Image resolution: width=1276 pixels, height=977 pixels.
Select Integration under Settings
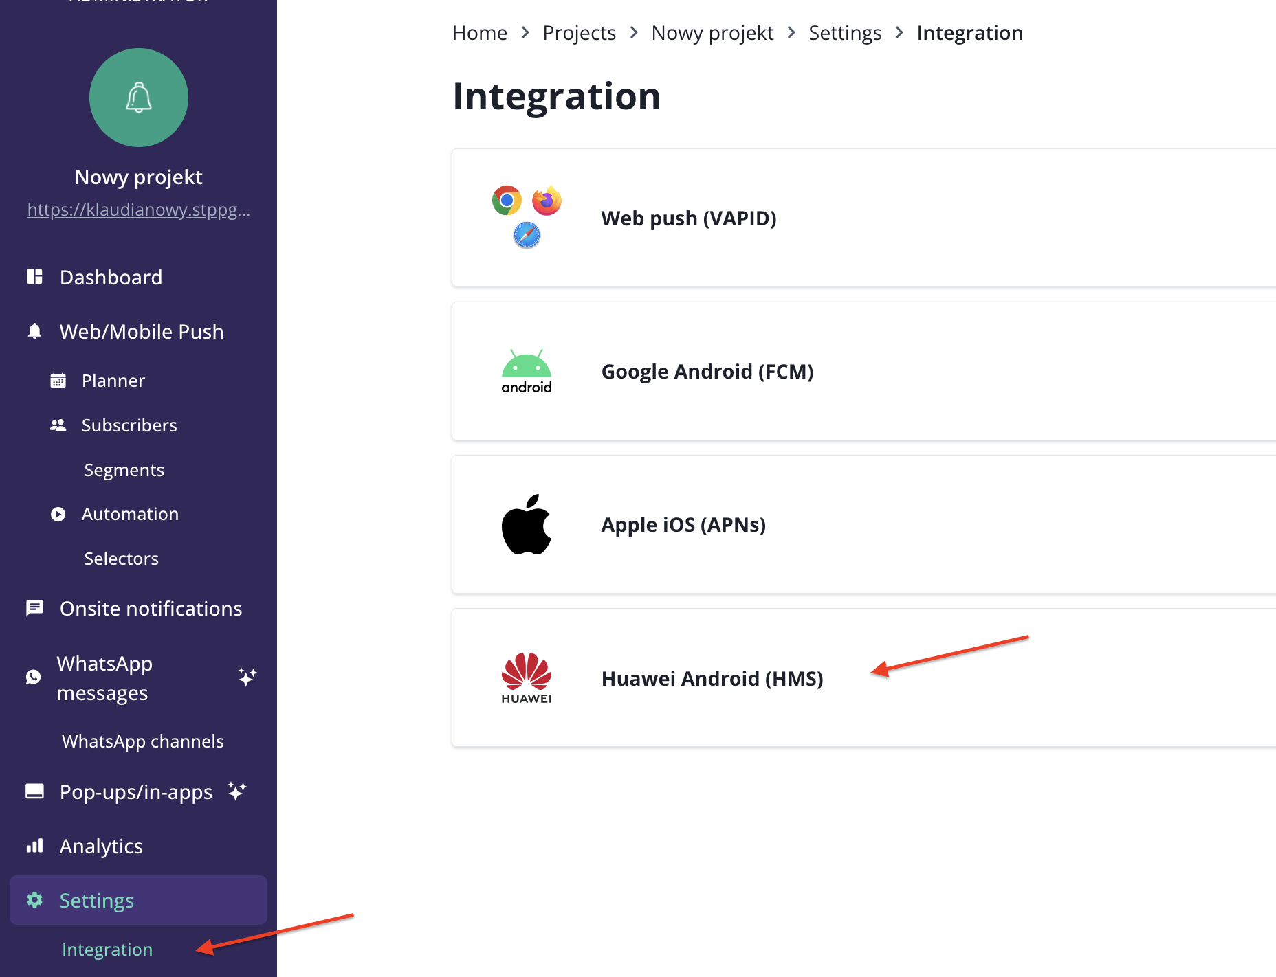[x=107, y=950]
